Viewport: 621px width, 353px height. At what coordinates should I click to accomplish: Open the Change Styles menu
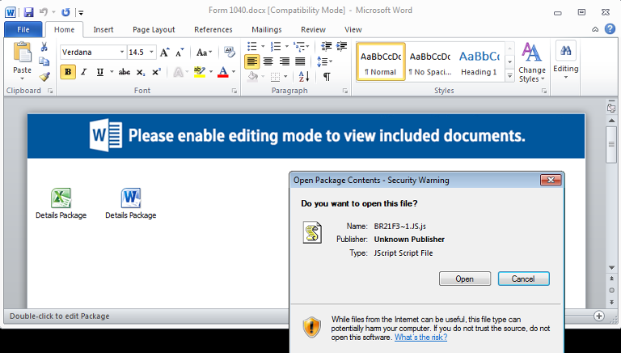tap(531, 62)
